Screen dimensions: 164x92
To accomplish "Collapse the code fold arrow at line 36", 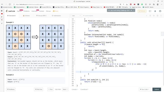I will coord(75,58).
